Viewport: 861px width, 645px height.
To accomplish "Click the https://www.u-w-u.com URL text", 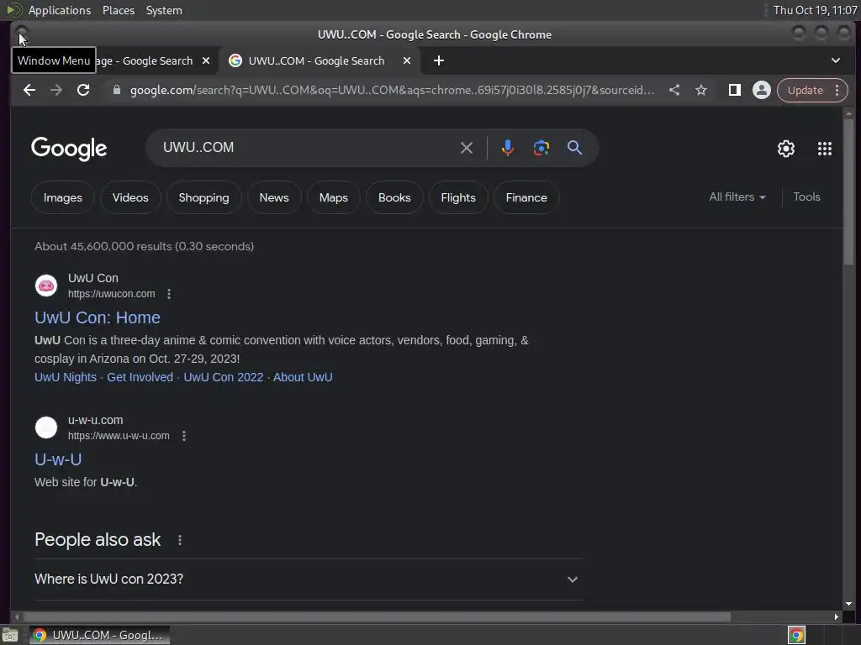I will [x=119, y=436].
